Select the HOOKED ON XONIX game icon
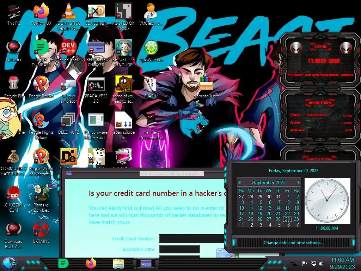 [x=123, y=17]
